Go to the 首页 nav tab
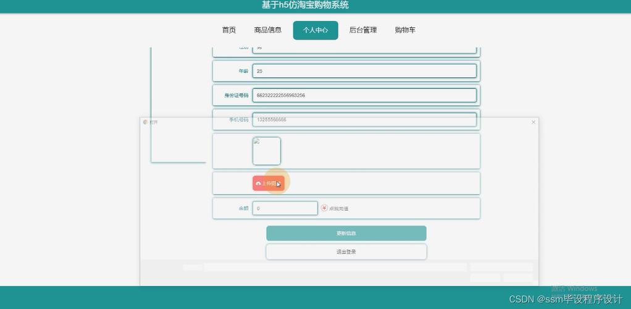This screenshot has width=631, height=309. pos(228,30)
